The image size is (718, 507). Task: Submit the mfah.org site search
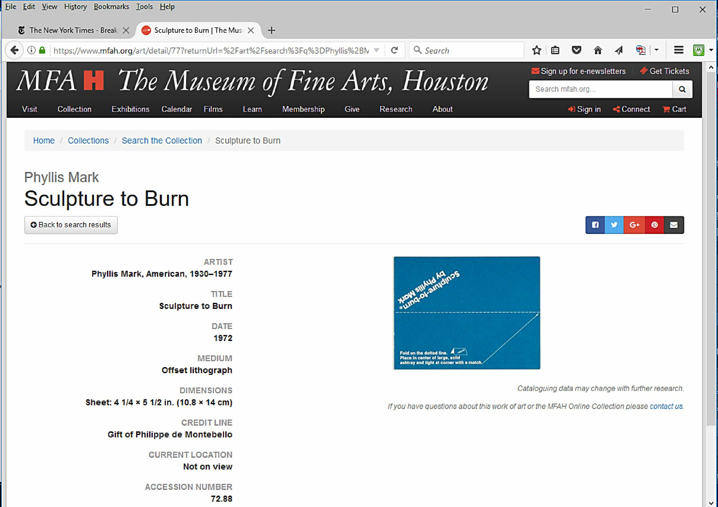[682, 89]
